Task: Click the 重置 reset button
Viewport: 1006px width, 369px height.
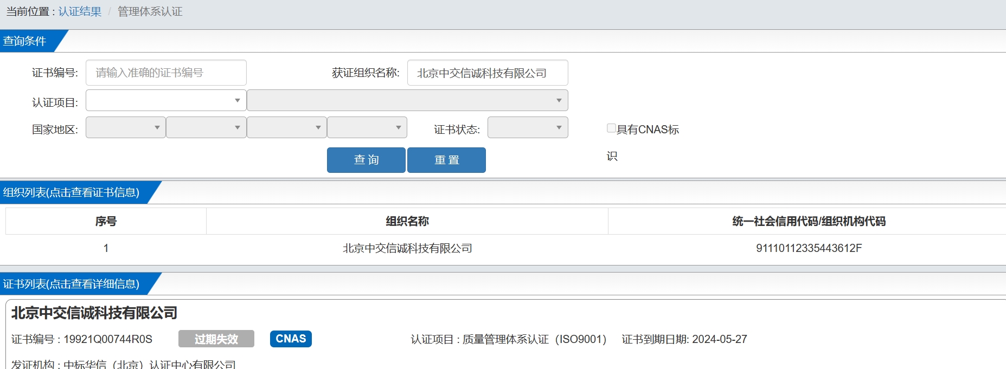Action: pyautogui.click(x=446, y=160)
